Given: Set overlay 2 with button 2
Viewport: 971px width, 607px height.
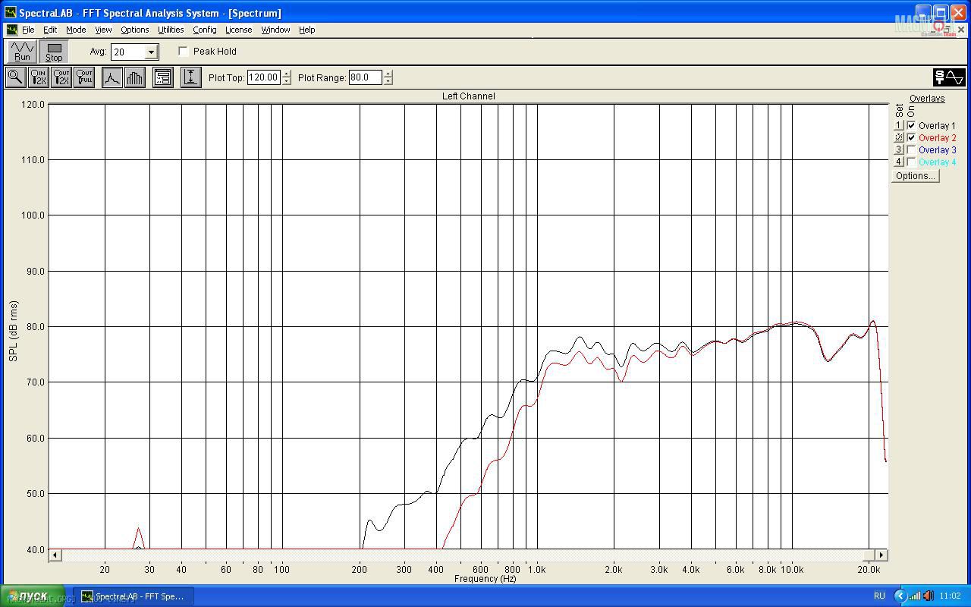Looking at the screenshot, I should (899, 138).
